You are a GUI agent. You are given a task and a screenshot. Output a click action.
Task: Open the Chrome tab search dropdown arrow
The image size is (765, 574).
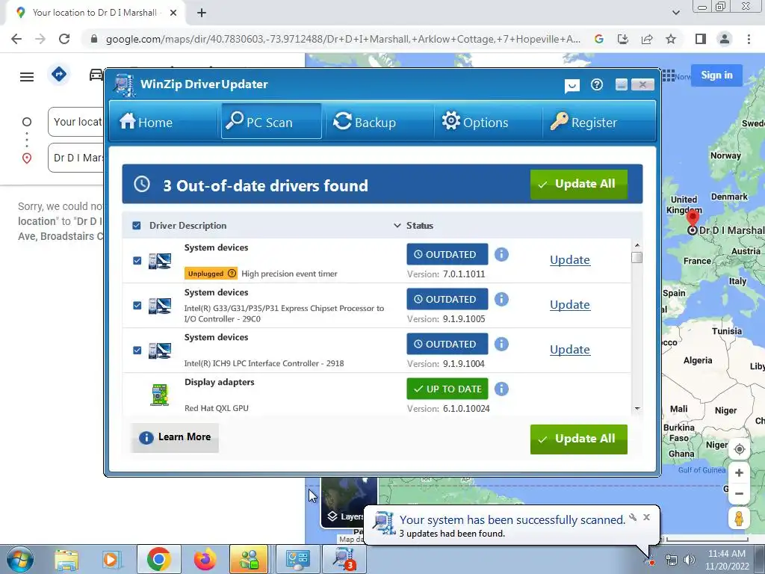[x=675, y=13]
